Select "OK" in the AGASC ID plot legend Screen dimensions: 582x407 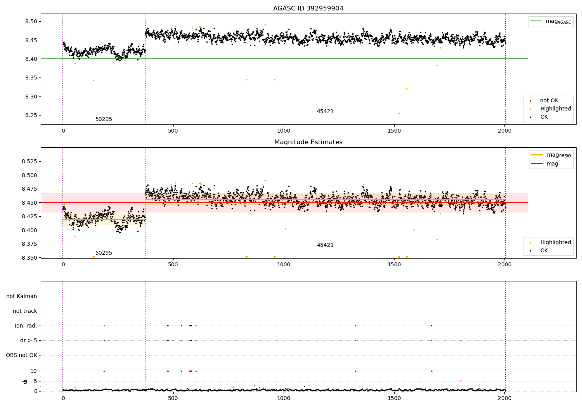539,117
